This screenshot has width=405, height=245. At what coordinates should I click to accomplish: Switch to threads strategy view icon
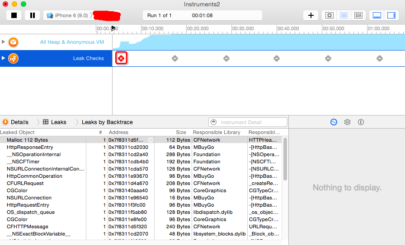click(358, 15)
